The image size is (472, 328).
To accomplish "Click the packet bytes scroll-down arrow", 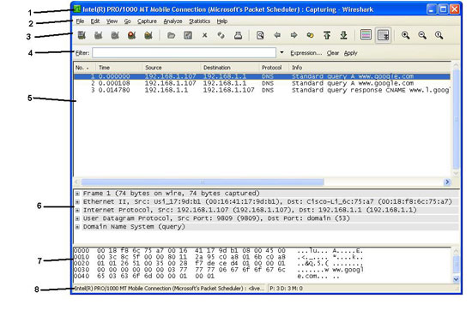I will coord(456,279).
